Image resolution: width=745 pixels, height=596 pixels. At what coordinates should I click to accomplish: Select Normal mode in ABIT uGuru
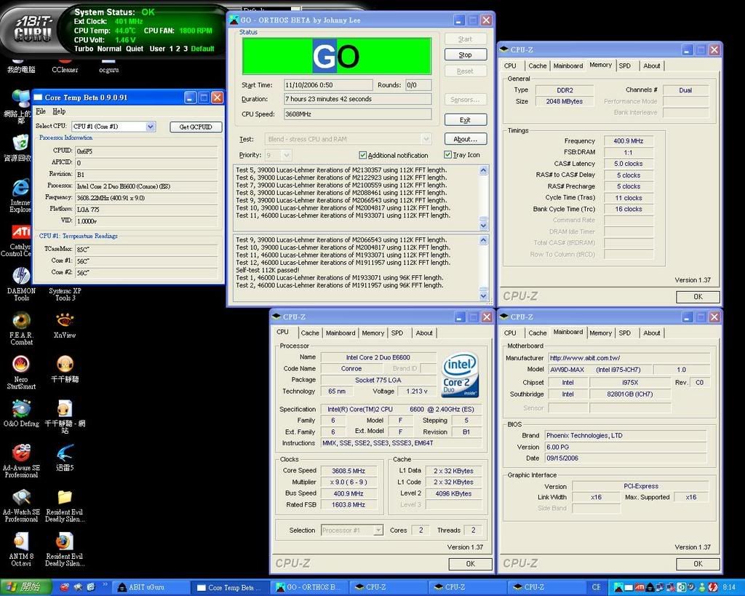(109, 49)
